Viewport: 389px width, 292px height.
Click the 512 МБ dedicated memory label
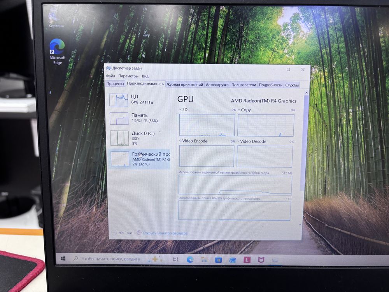click(287, 173)
